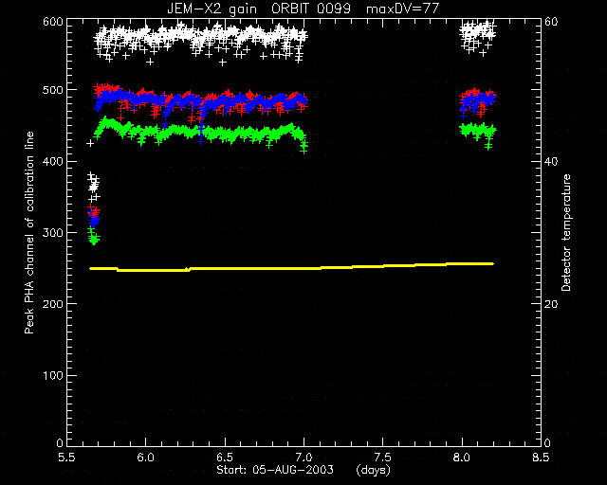Click the 8.0 tick label on time axis

[x=462, y=458]
